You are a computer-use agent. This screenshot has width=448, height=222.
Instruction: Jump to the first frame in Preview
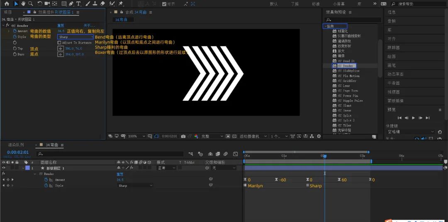coord(399,118)
